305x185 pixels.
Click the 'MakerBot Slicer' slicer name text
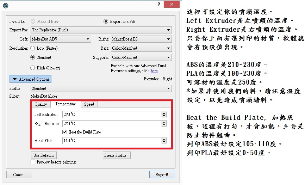pos(44,96)
